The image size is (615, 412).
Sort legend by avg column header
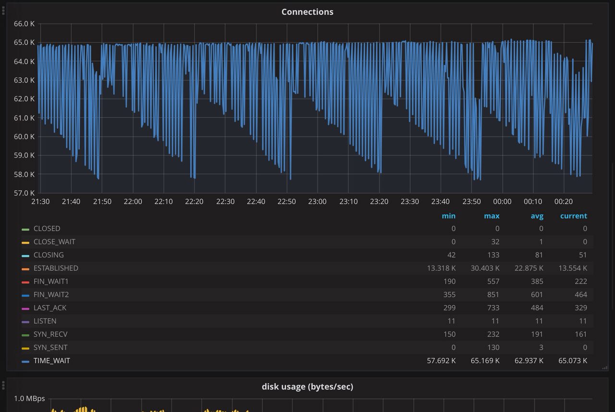pyautogui.click(x=537, y=216)
